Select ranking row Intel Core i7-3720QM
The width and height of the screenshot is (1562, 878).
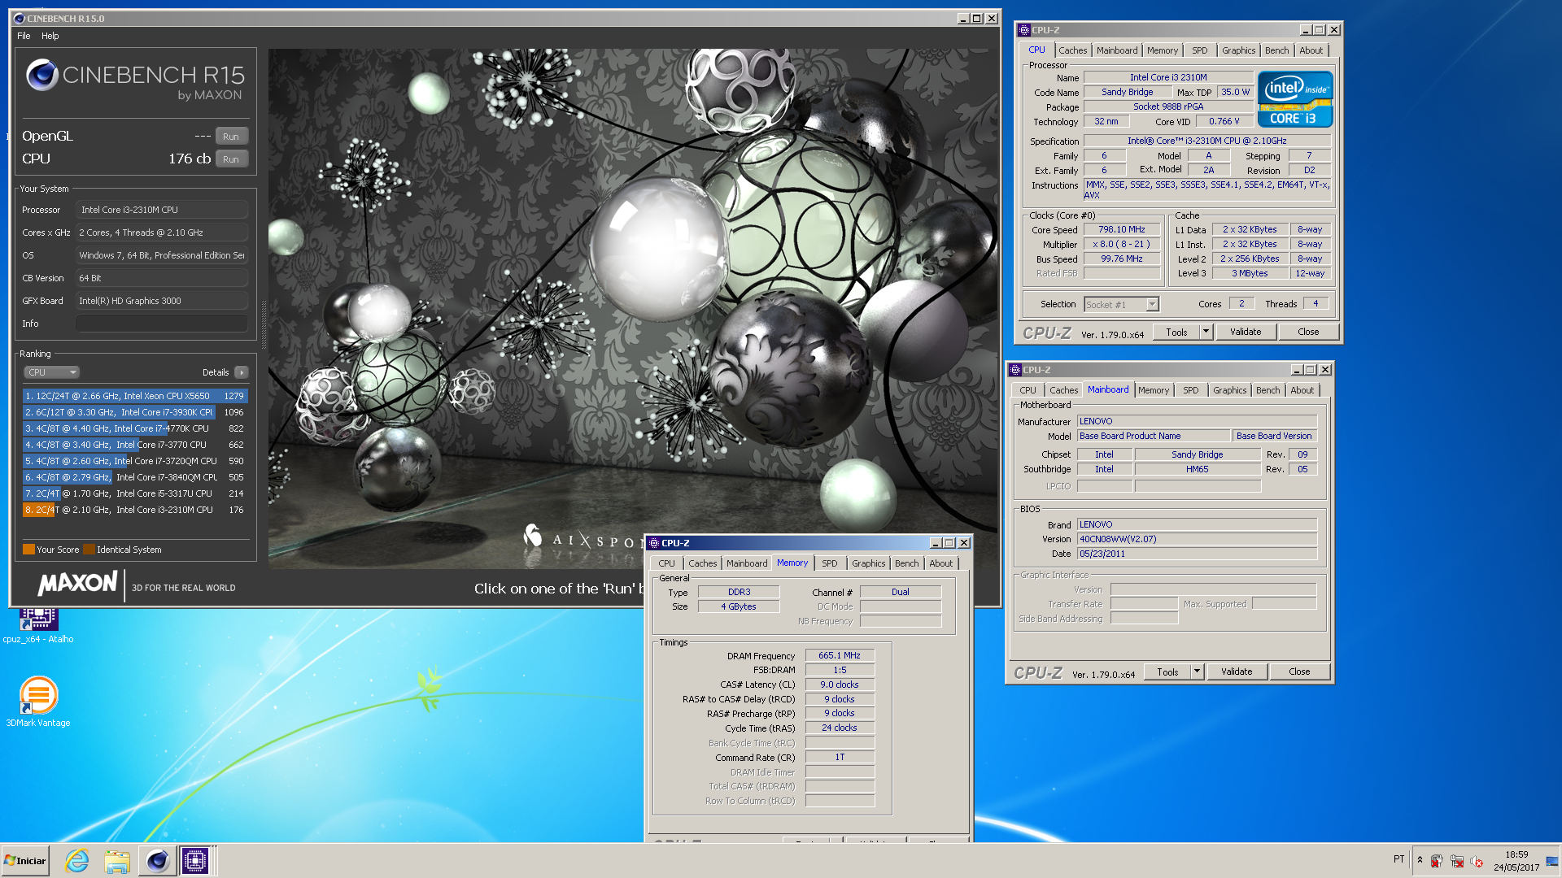click(x=135, y=461)
